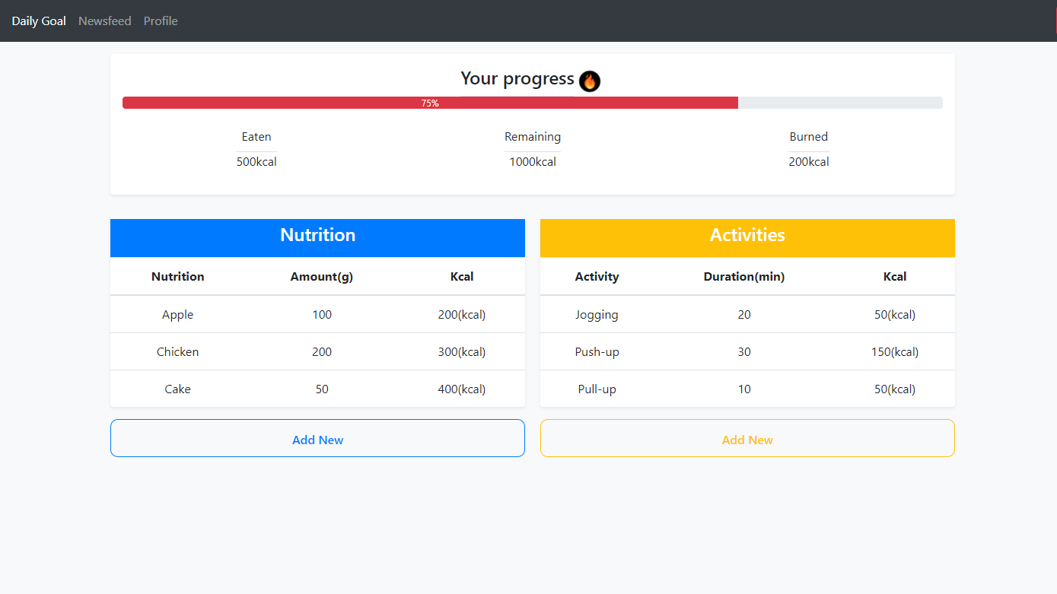1057x594 pixels.
Task: Open the Profile page
Action: [x=160, y=21]
